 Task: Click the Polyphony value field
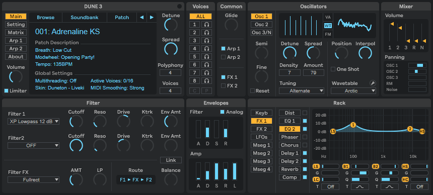pyautogui.click(x=170, y=73)
